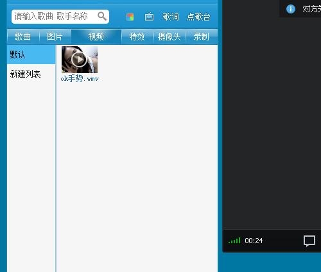
Task: Open the 特效 effects tab
Action: point(137,37)
